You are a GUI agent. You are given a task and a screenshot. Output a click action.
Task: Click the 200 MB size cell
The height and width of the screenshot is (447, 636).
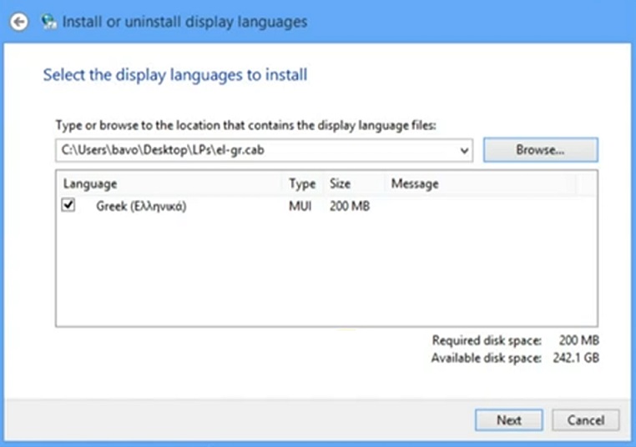(350, 206)
